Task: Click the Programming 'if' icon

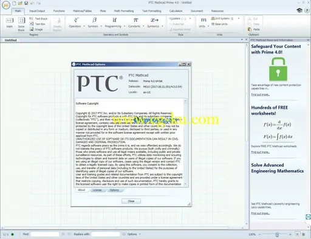Action: click(114, 20)
